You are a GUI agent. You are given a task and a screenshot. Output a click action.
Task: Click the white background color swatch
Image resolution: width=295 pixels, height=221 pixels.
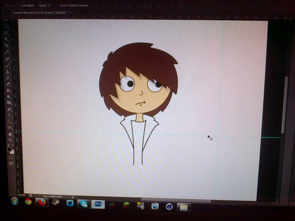[x=12, y=151]
